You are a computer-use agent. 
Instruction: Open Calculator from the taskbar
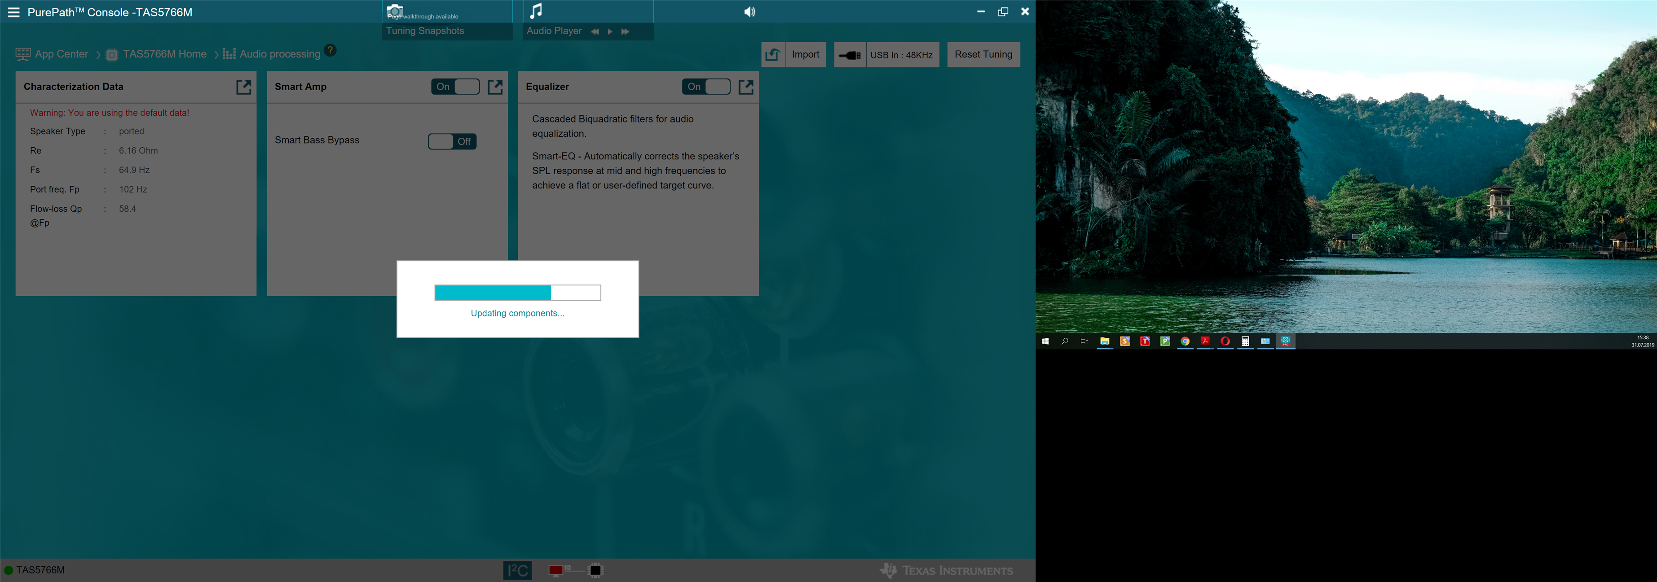coord(1245,341)
